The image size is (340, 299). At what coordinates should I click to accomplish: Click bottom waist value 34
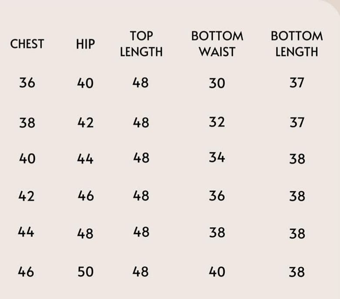pyautogui.click(x=217, y=158)
